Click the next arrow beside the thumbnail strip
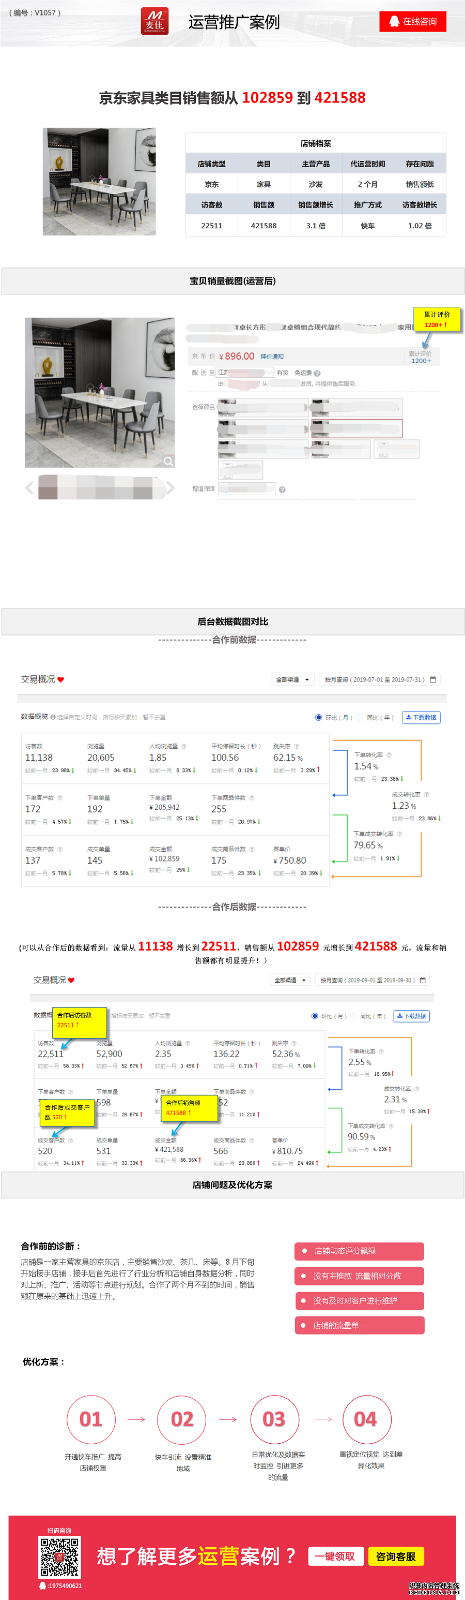The height and width of the screenshot is (1600, 465). [x=170, y=487]
